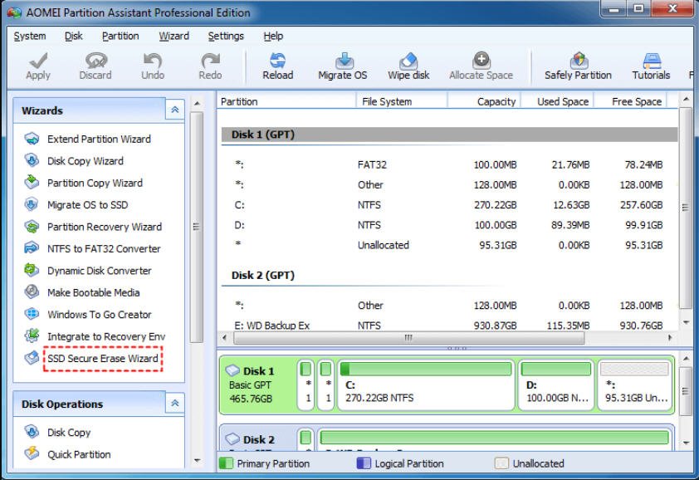Open Windows To Go Creator link

[100, 315]
